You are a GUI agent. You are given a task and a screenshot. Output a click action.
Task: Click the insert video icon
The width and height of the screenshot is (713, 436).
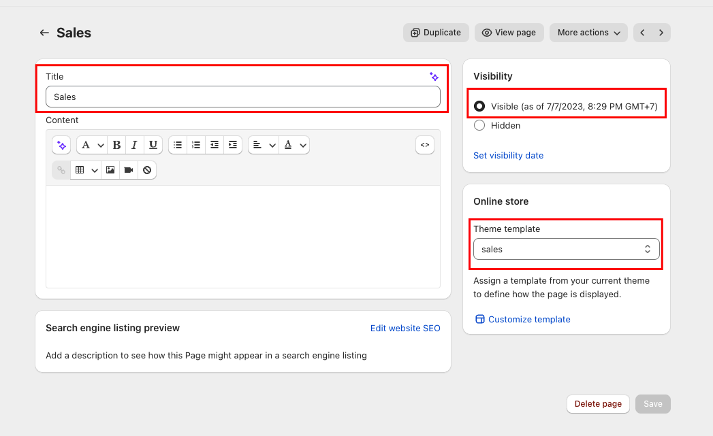129,170
